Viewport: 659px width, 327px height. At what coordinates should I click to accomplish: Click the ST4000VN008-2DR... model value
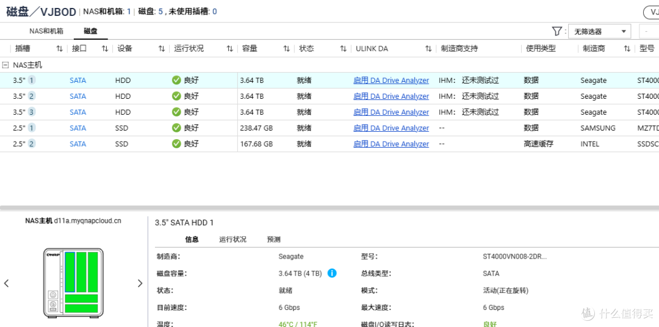tap(515, 256)
